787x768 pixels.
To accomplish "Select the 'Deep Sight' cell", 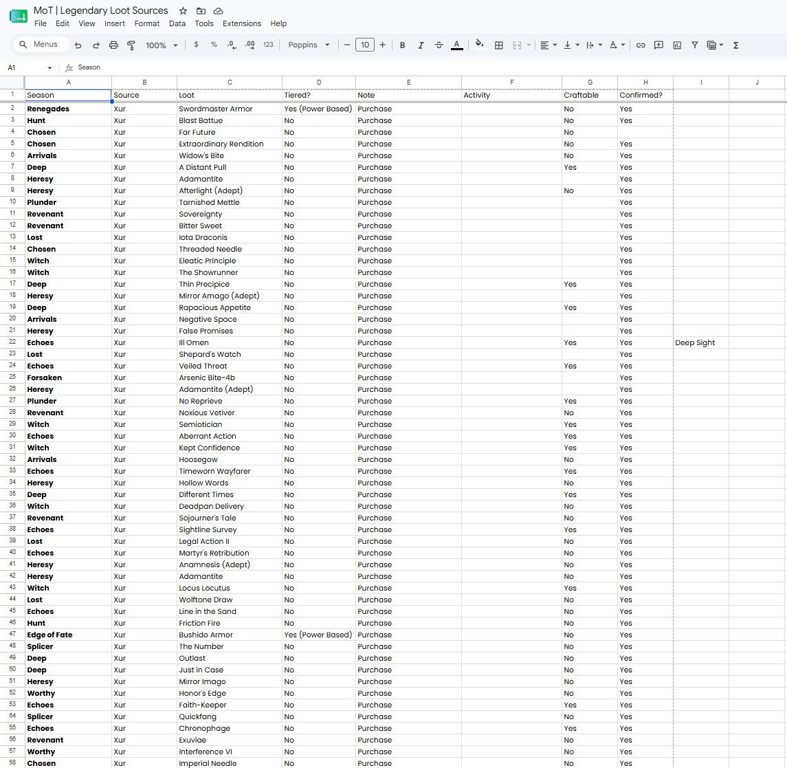I will click(x=700, y=342).
